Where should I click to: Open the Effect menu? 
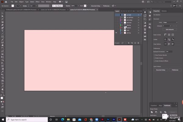pyautogui.click(x=38, y=2)
